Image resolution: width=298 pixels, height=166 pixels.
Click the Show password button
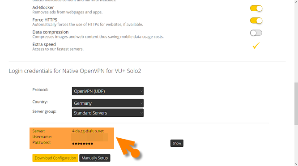(x=177, y=143)
